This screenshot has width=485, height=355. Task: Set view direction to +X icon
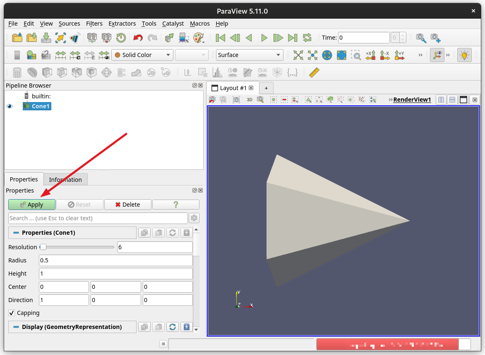(x=370, y=55)
